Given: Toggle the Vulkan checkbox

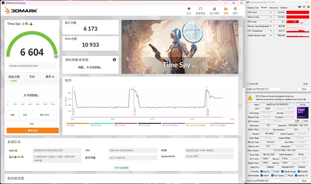Looking at the screenshot, I should (x=261, y=175).
